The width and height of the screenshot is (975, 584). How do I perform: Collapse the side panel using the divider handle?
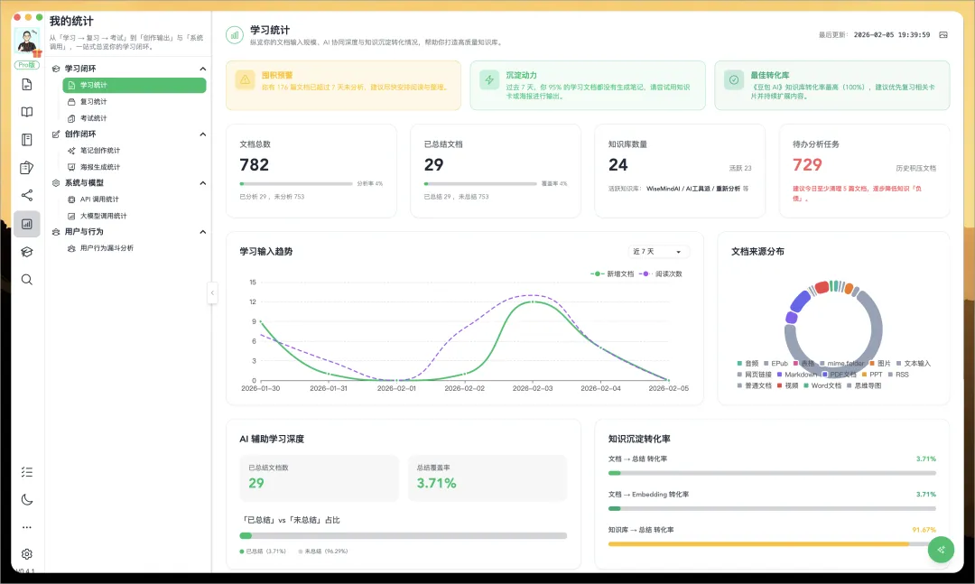tap(212, 292)
